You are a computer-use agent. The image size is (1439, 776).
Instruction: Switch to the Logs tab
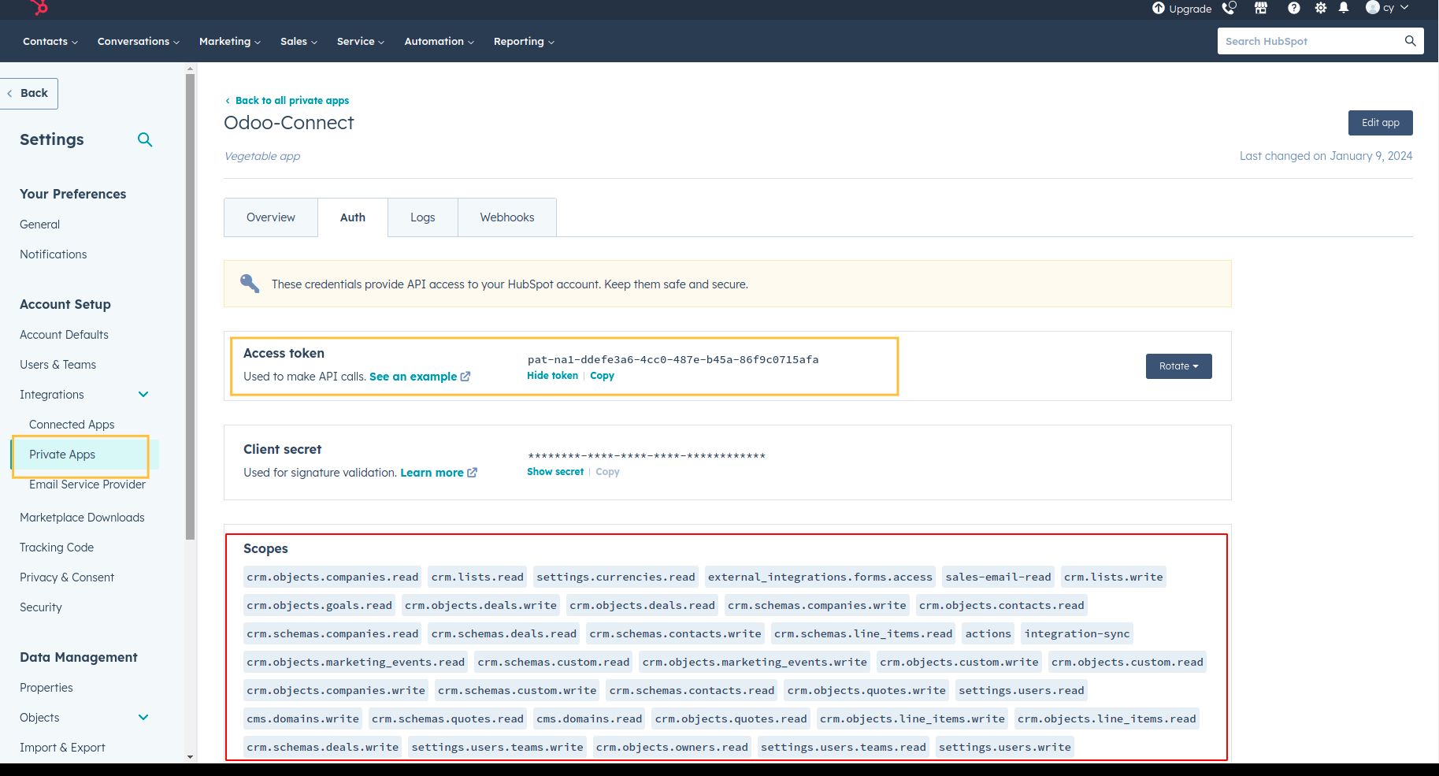click(x=423, y=217)
